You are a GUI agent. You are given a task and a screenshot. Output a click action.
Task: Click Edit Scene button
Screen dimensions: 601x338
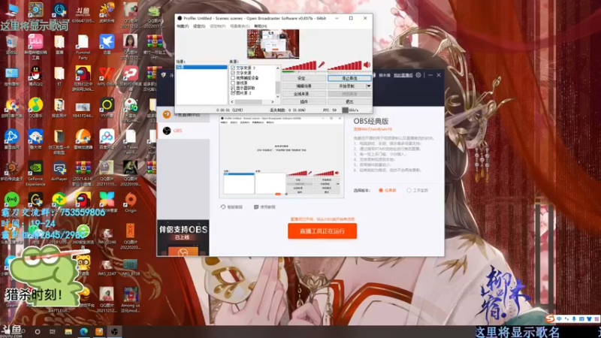coord(304,86)
